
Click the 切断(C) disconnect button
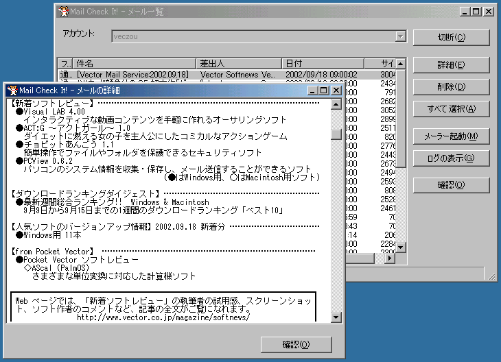[451, 38]
